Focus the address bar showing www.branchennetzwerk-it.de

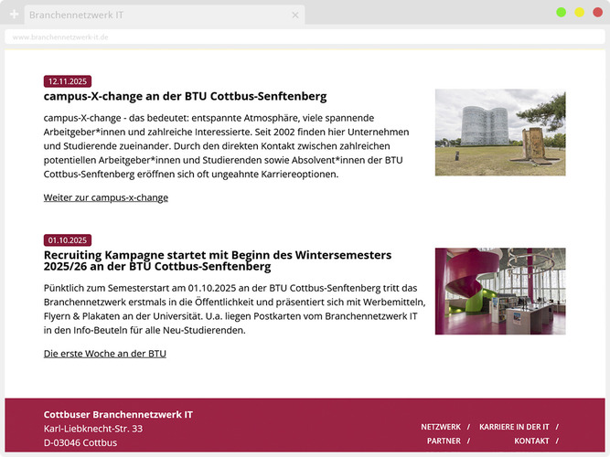[302, 37]
